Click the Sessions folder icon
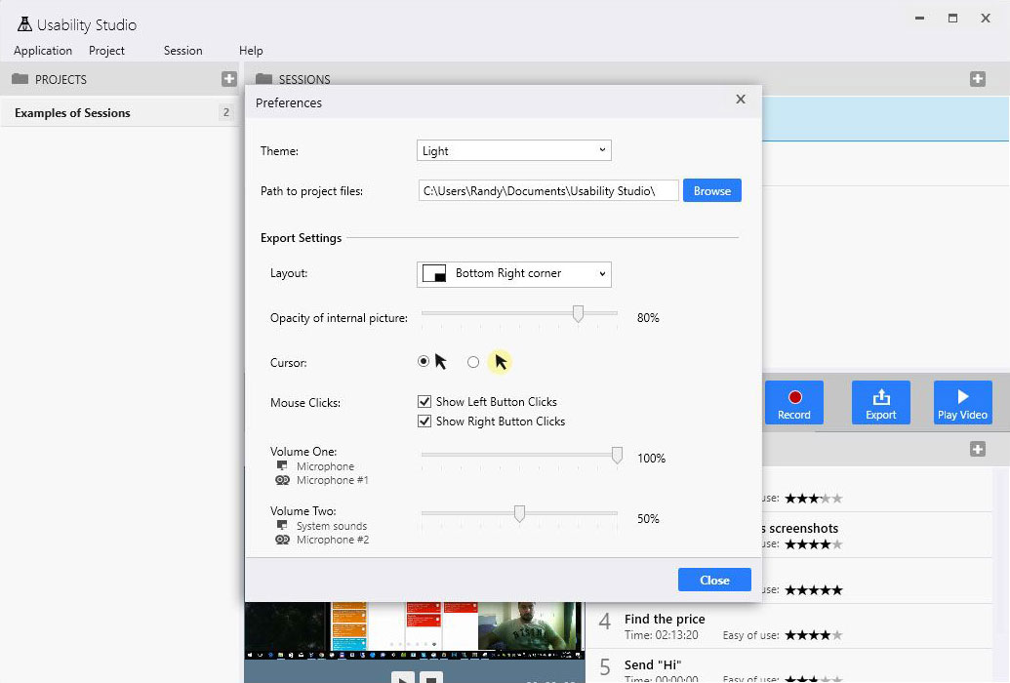1010x683 pixels. point(263,79)
